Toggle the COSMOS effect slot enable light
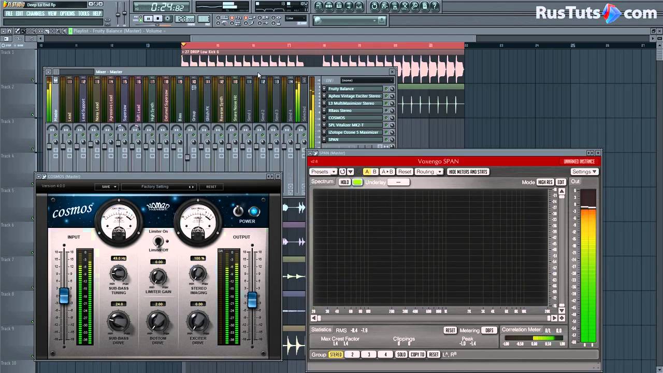 (386, 118)
